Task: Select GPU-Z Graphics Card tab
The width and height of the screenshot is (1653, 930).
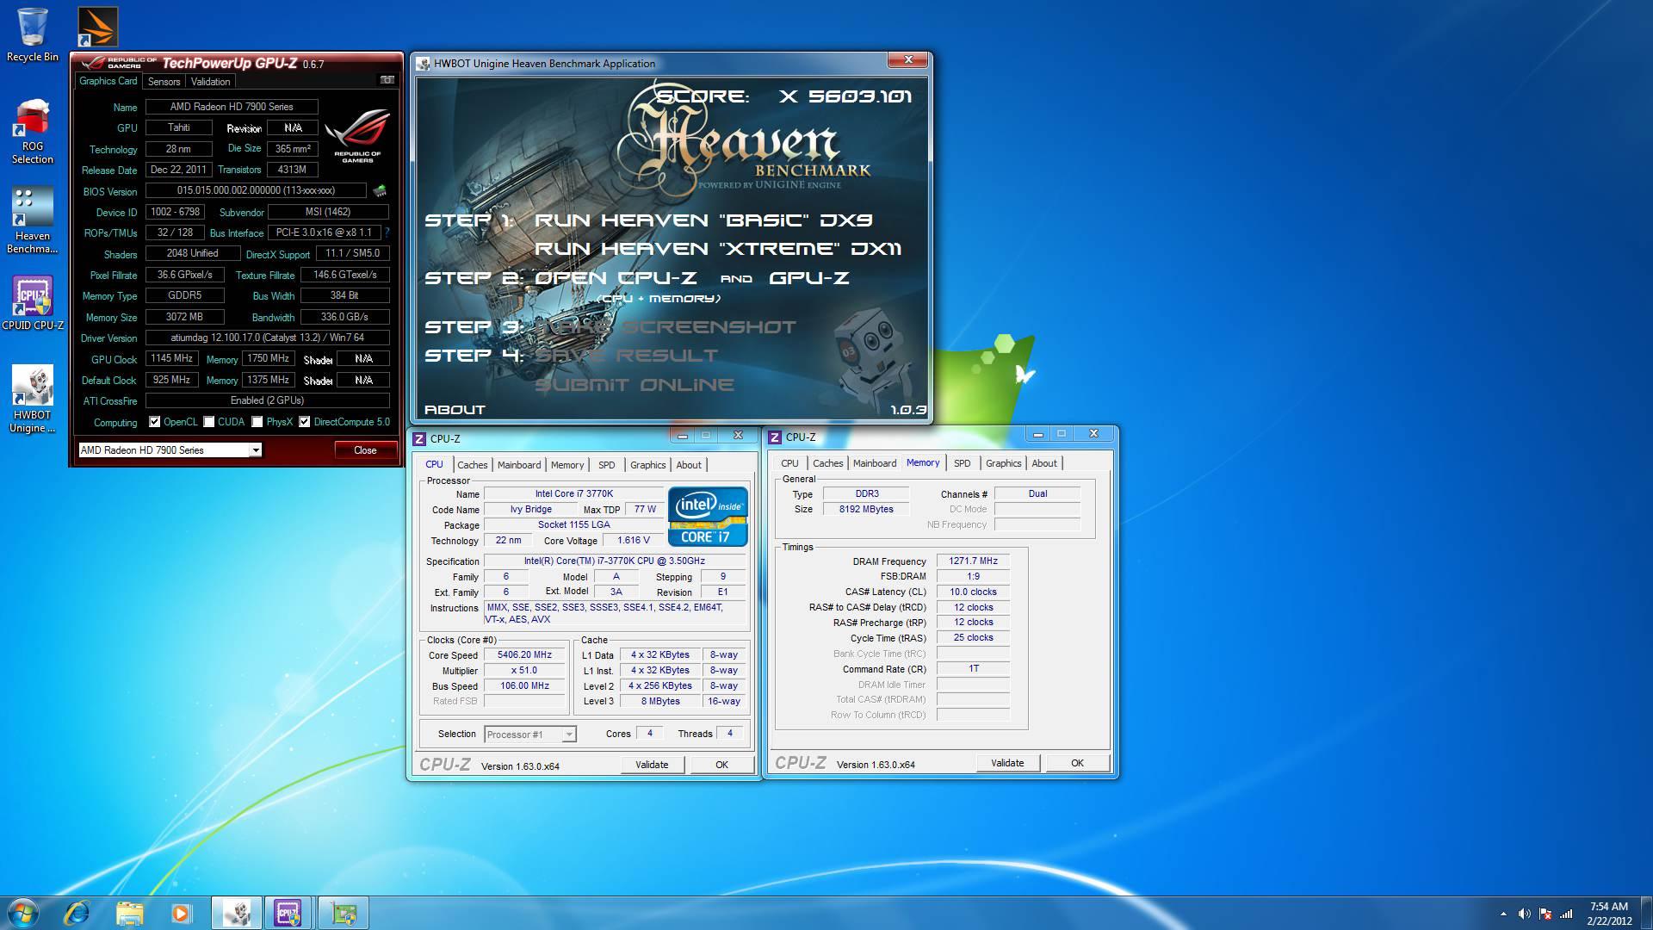Action: pyautogui.click(x=108, y=80)
